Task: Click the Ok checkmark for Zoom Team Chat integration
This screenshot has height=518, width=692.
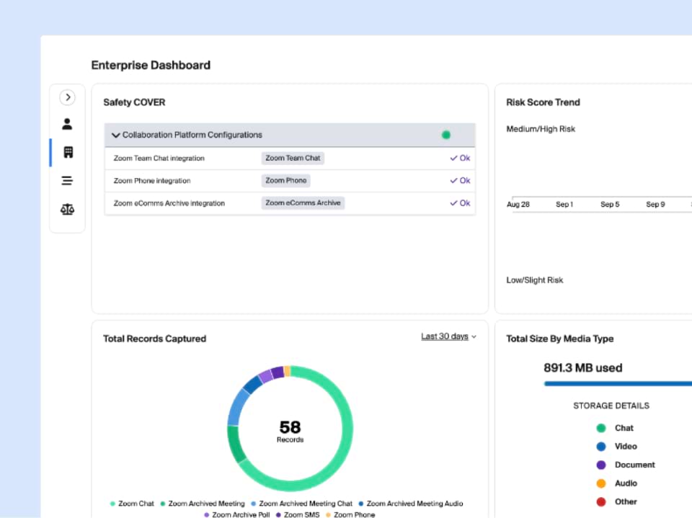Action: [460, 158]
